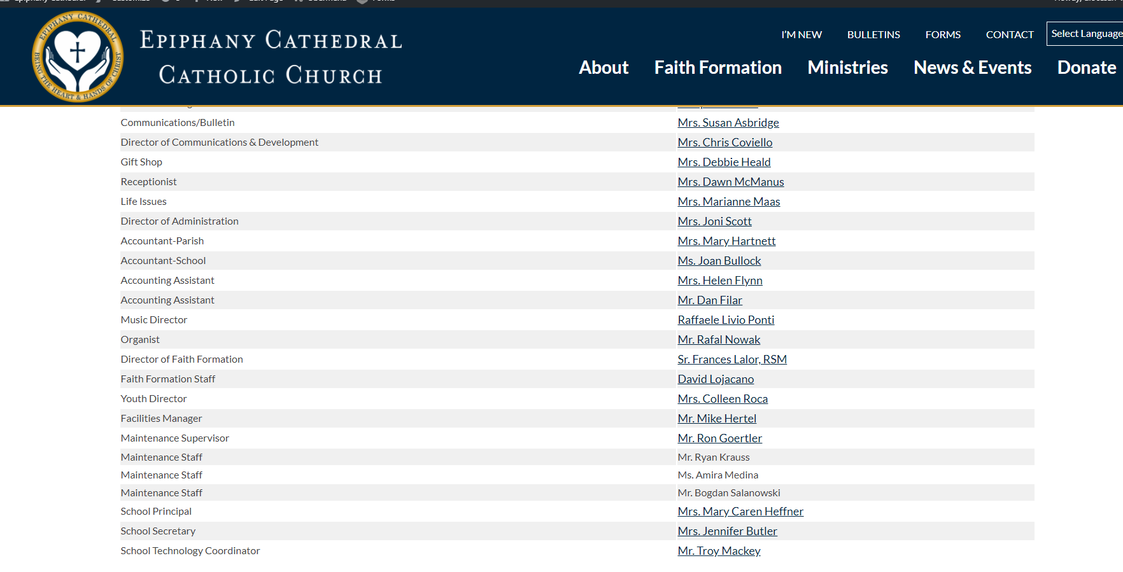Select the Mrs. Joni Scott link
The width and height of the screenshot is (1123, 572).
point(715,221)
